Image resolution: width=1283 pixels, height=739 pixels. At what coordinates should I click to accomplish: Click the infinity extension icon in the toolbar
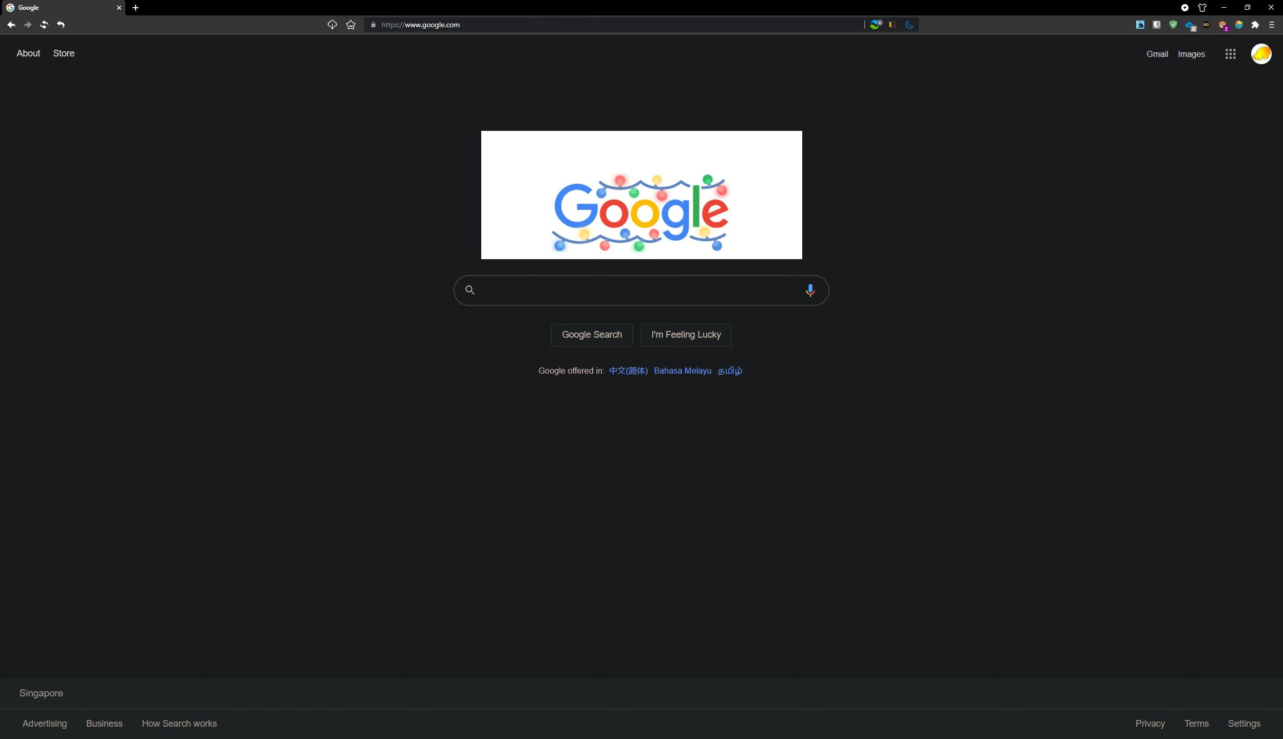pyautogui.click(x=1206, y=25)
